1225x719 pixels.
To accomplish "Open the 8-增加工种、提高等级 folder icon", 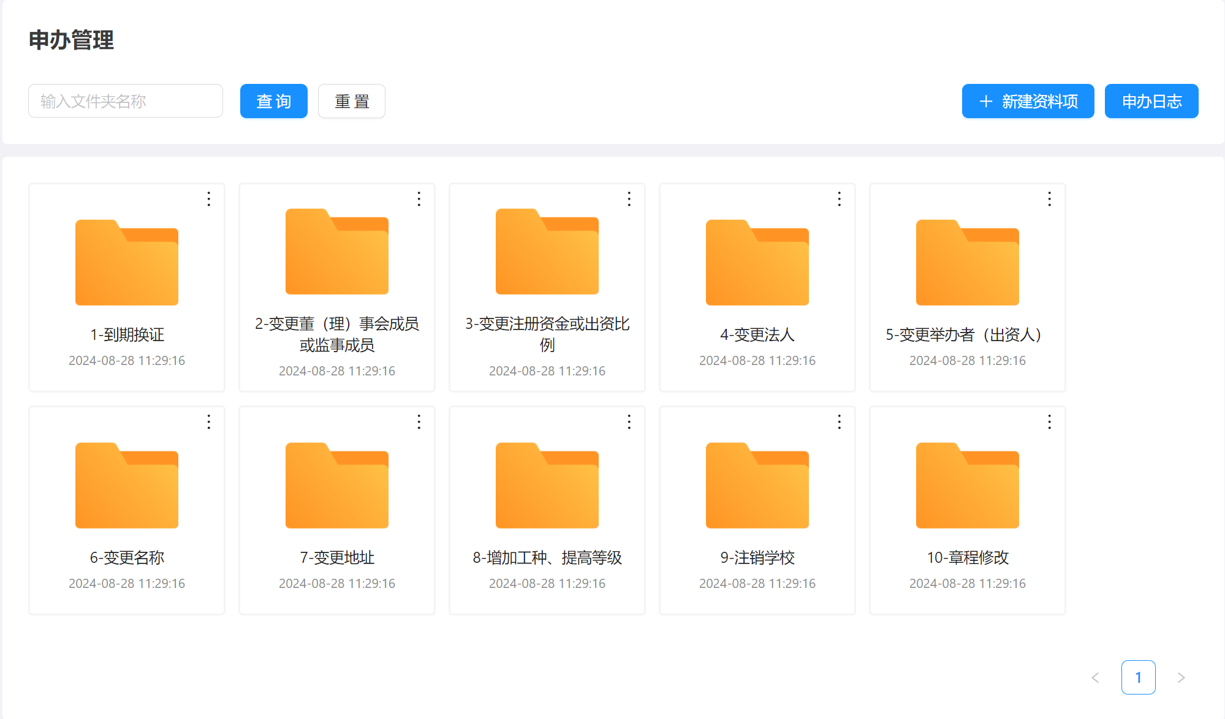I will click(x=547, y=485).
